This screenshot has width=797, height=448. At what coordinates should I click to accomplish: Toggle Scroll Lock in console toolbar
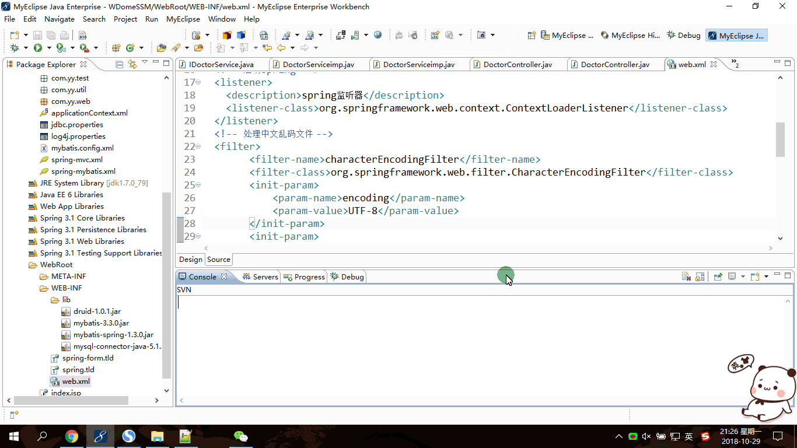point(700,276)
